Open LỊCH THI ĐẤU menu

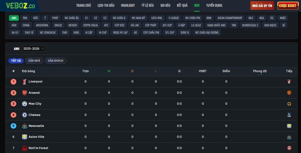click(x=106, y=6)
